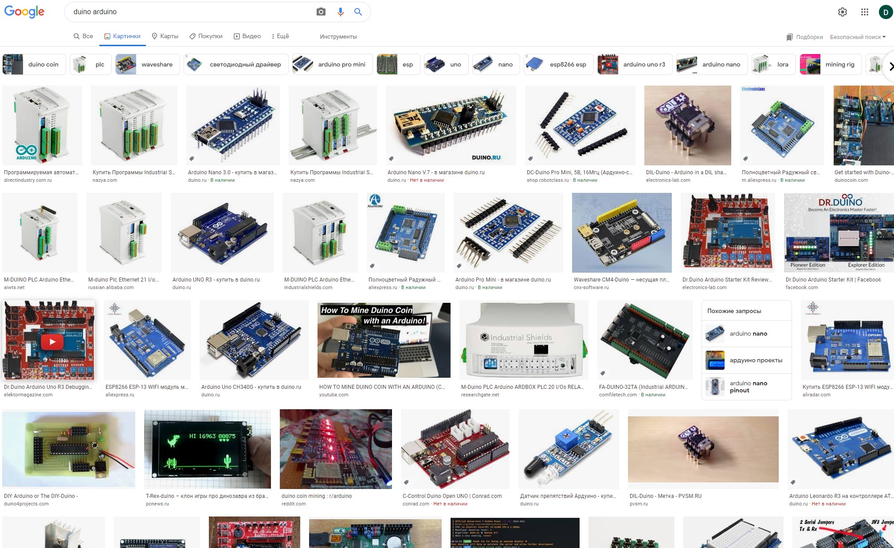Open the Google apps grid
This screenshot has width=894, height=548.
click(x=864, y=12)
